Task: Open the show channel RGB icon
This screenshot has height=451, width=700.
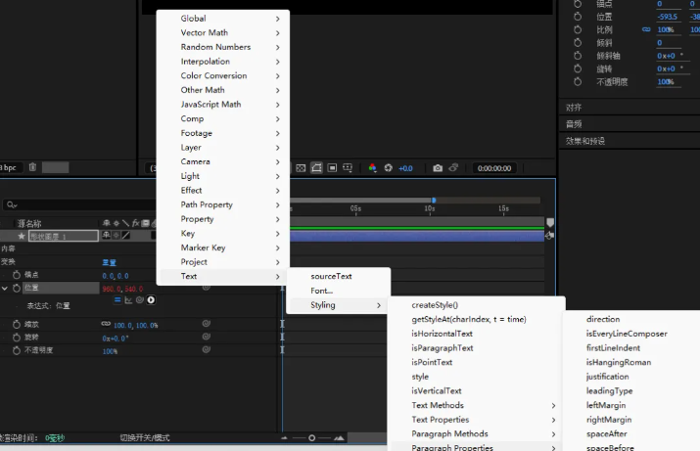Action: click(x=373, y=168)
